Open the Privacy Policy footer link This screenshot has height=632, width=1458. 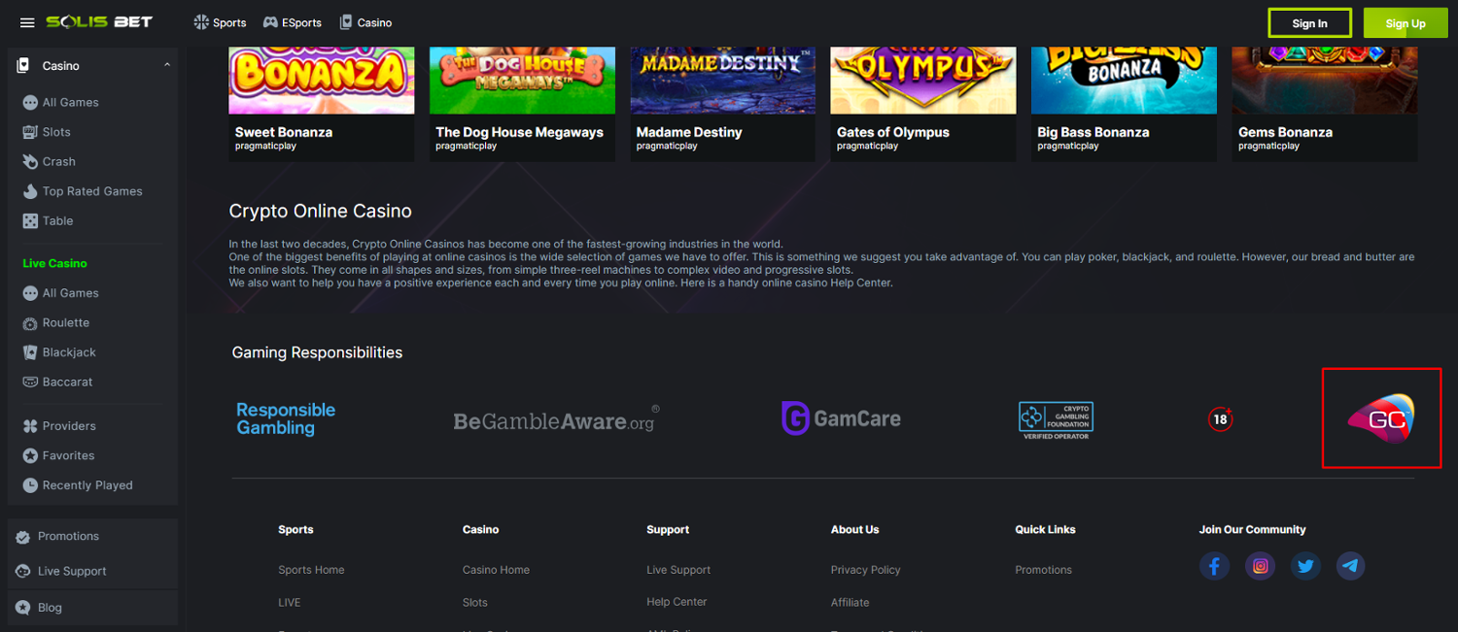click(865, 570)
